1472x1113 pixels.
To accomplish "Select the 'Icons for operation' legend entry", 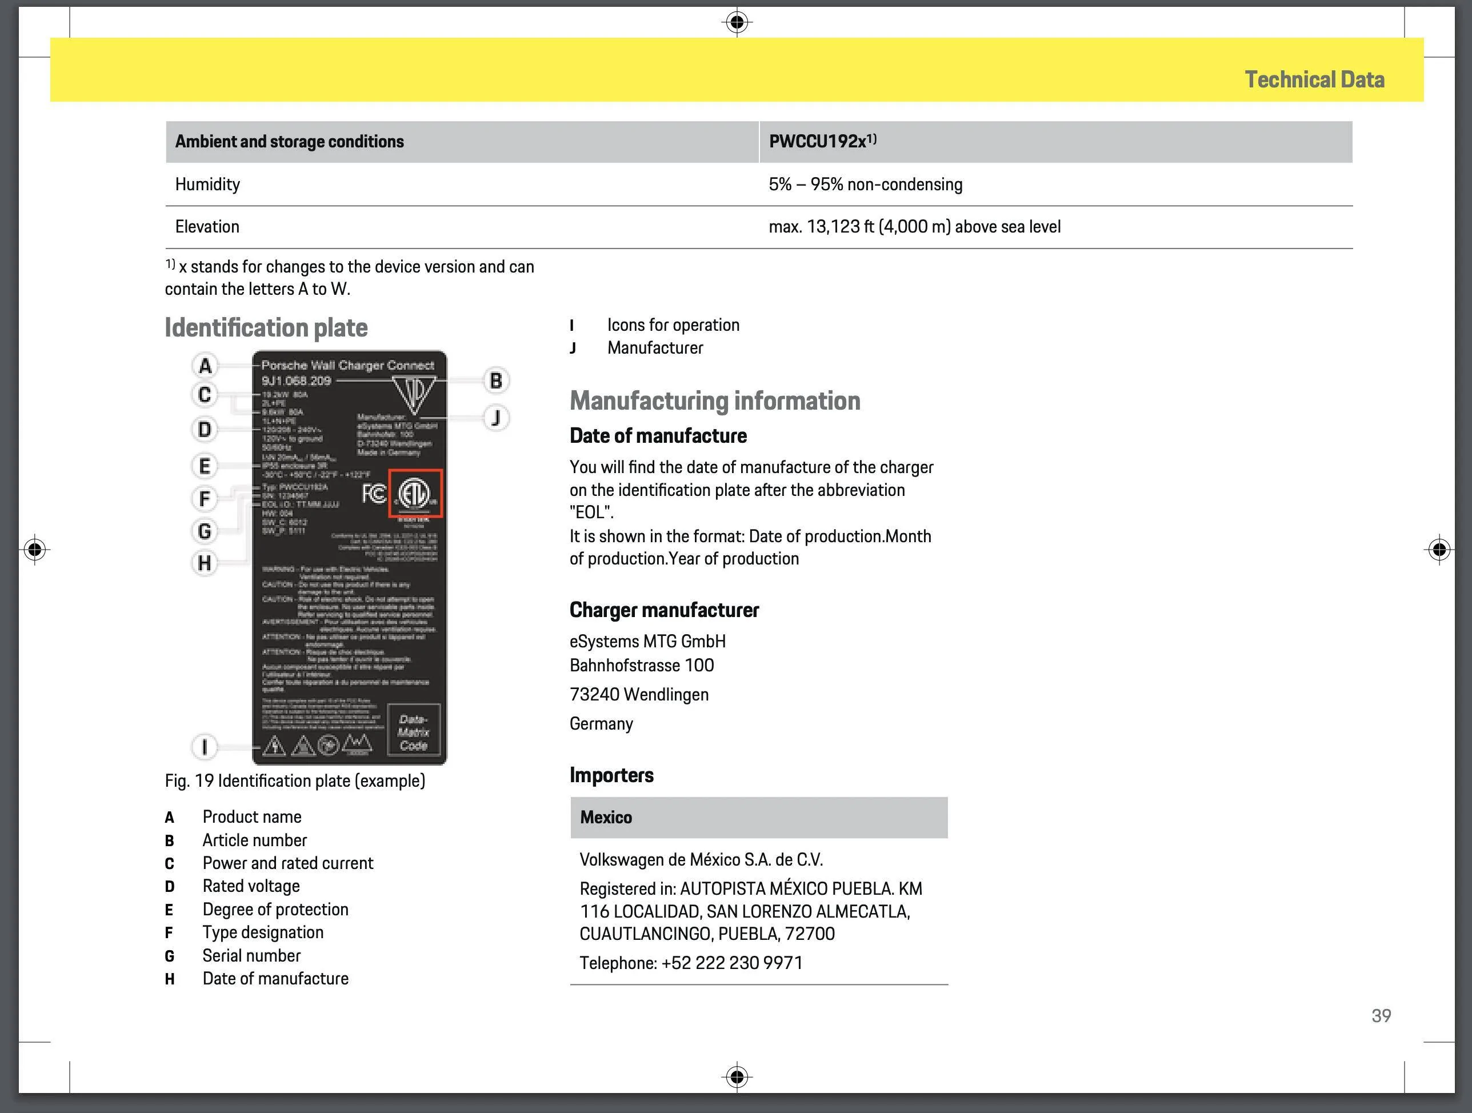I will pyautogui.click(x=674, y=325).
